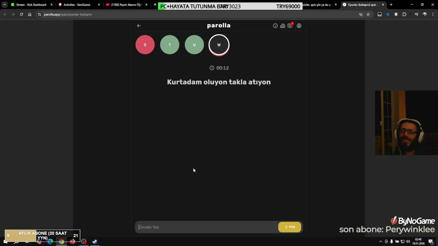
Task: Open the tab search dropdown
Action: pos(4,5)
